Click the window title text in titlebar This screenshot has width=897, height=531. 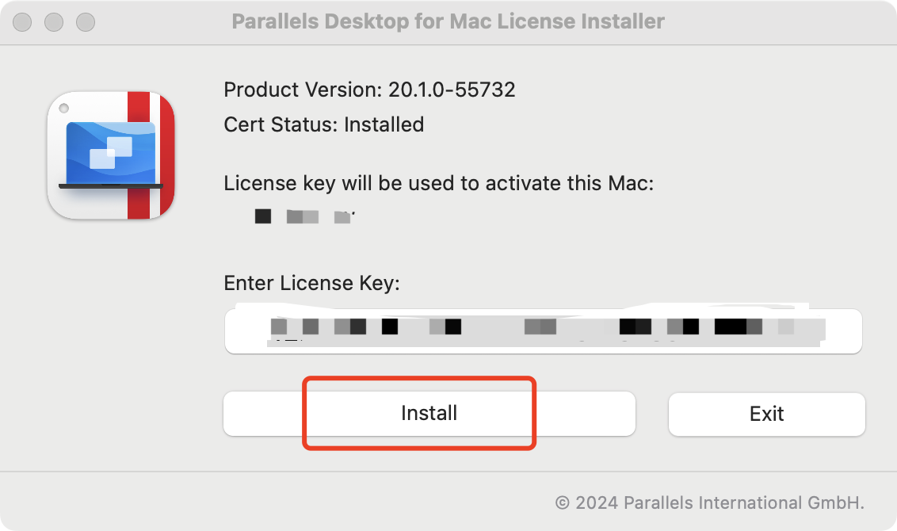448,21
